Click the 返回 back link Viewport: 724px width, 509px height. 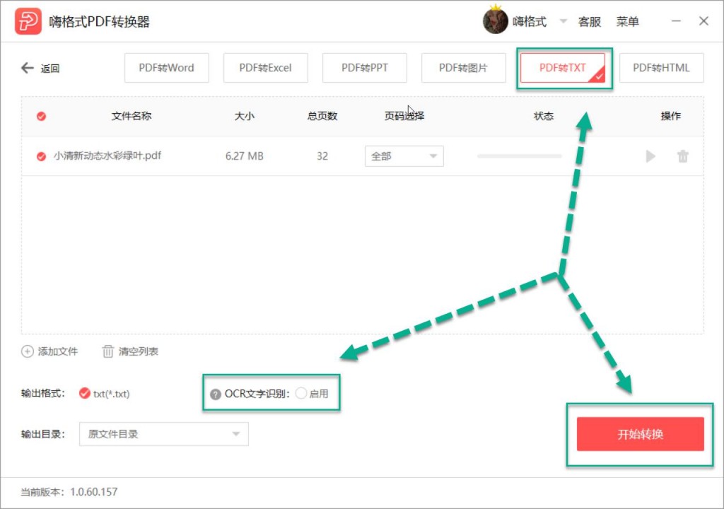click(50, 69)
